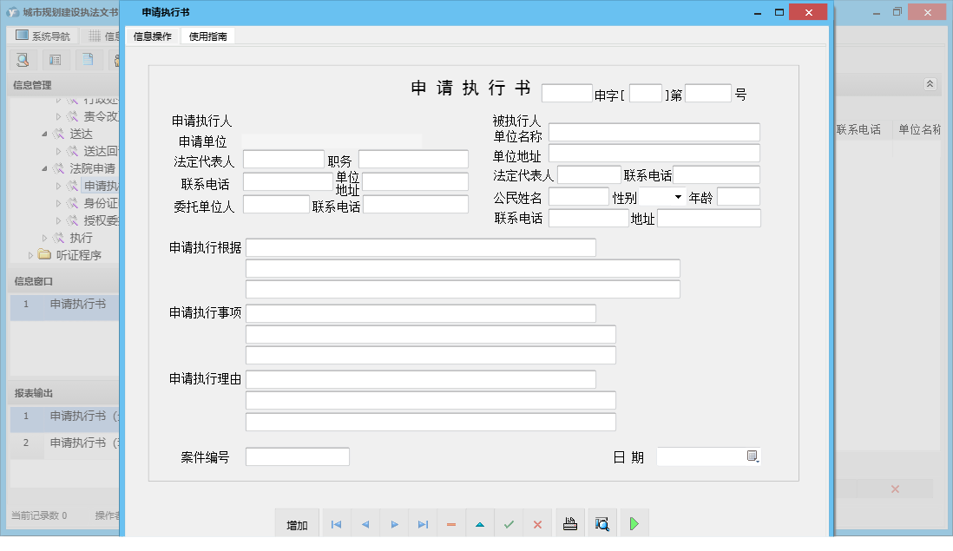The width and height of the screenshot is (953, 551).
Task: Open the 日期 calendar picker
Action: point(753,456)
